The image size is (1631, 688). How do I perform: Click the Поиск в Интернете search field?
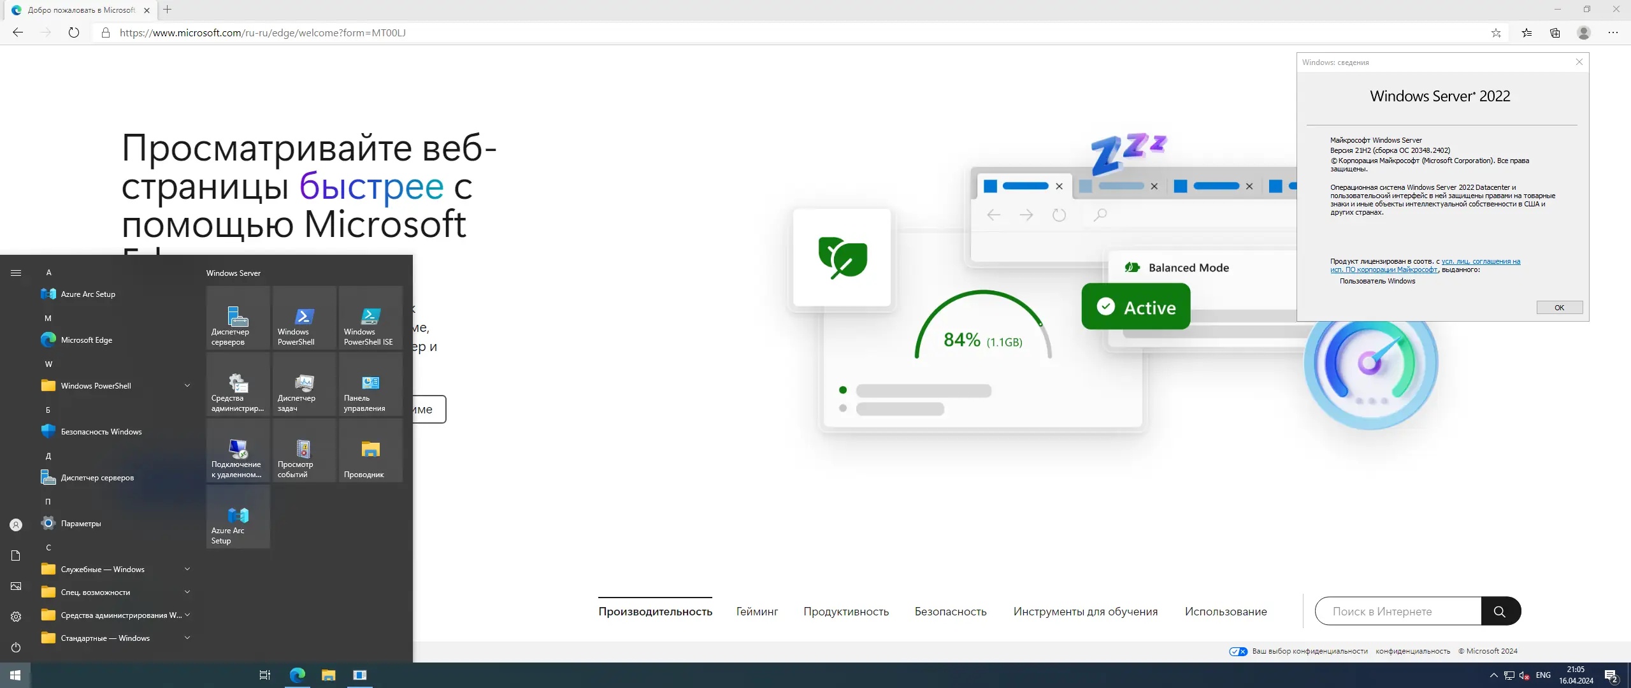[x=1398, y=612]
